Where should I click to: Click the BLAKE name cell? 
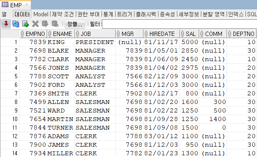click(61, 51)
